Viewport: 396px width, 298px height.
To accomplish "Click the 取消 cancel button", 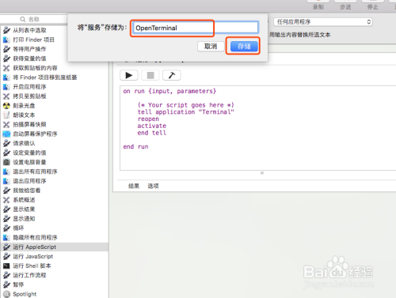I will (x=211, y=47).
